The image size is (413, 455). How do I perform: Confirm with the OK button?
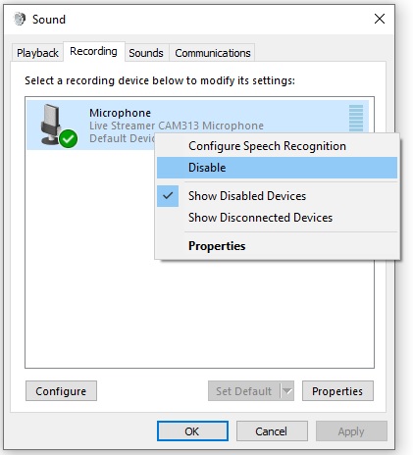click(192, 431)
